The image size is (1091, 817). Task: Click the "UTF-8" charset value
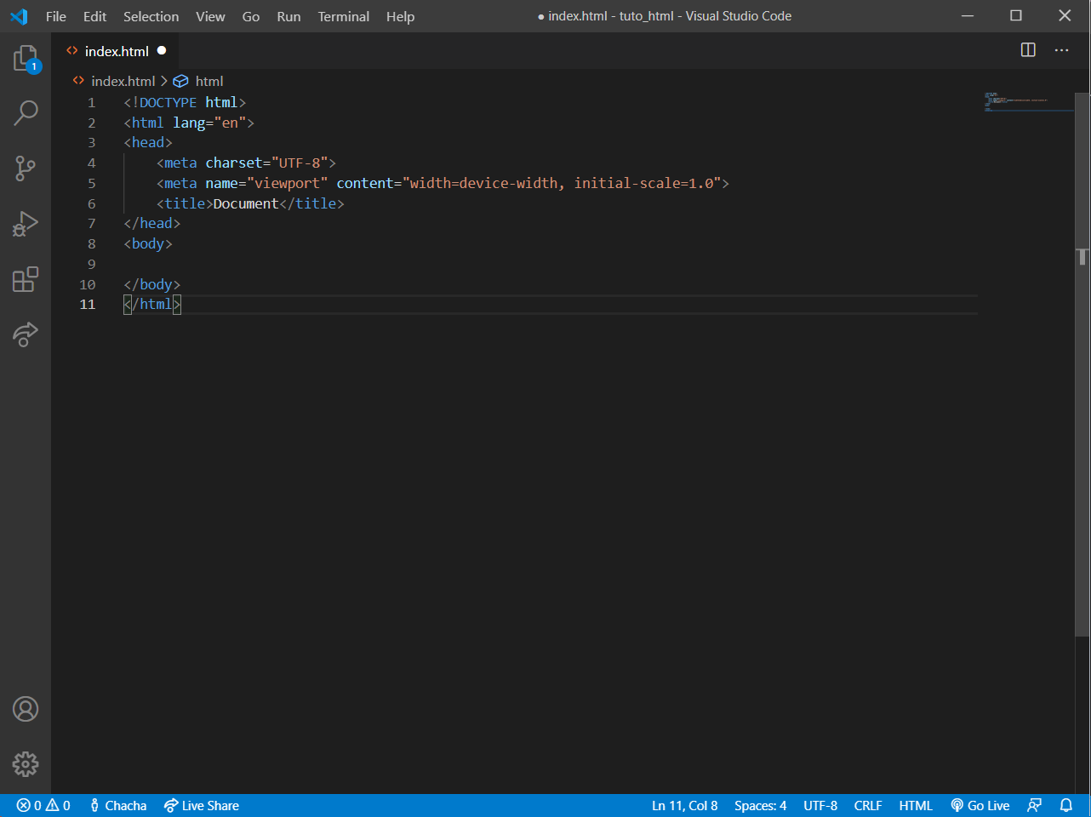pyautogui.click(x=300, y=163)
